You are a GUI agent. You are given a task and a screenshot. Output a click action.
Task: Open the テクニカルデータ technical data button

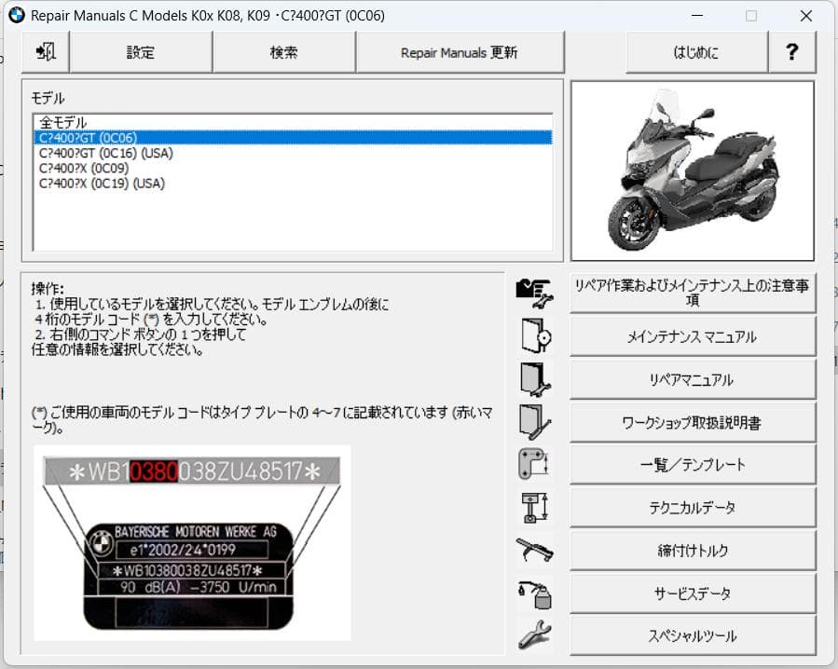(x=693, y=507)
